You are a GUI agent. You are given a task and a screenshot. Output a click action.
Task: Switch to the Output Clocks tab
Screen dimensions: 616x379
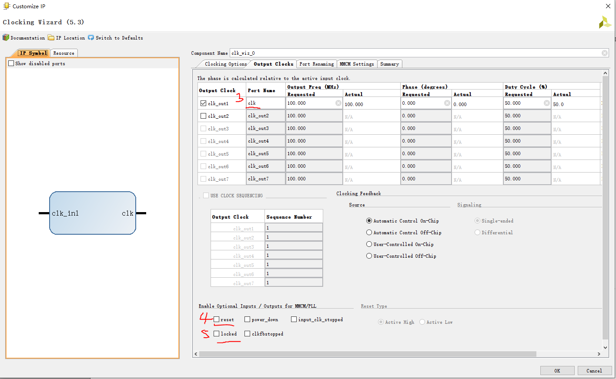274,64
